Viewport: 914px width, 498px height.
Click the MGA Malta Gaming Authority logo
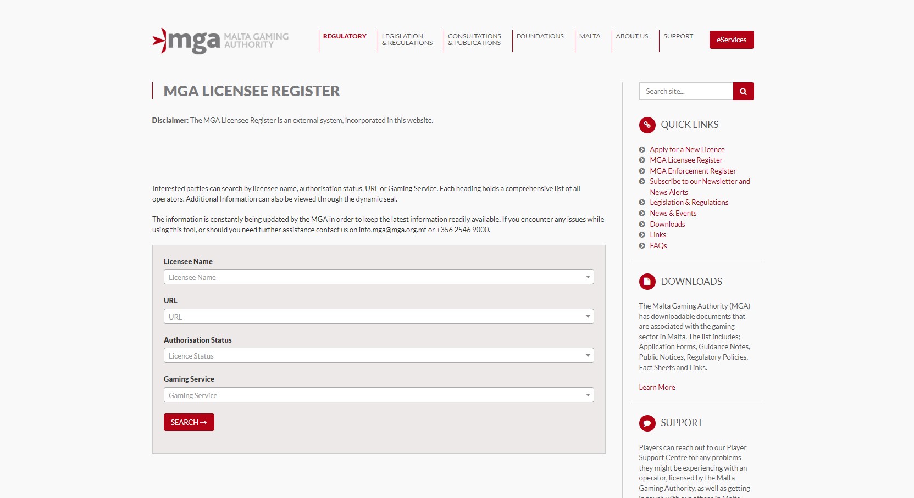pyautogui.click(x=220, y=41)
